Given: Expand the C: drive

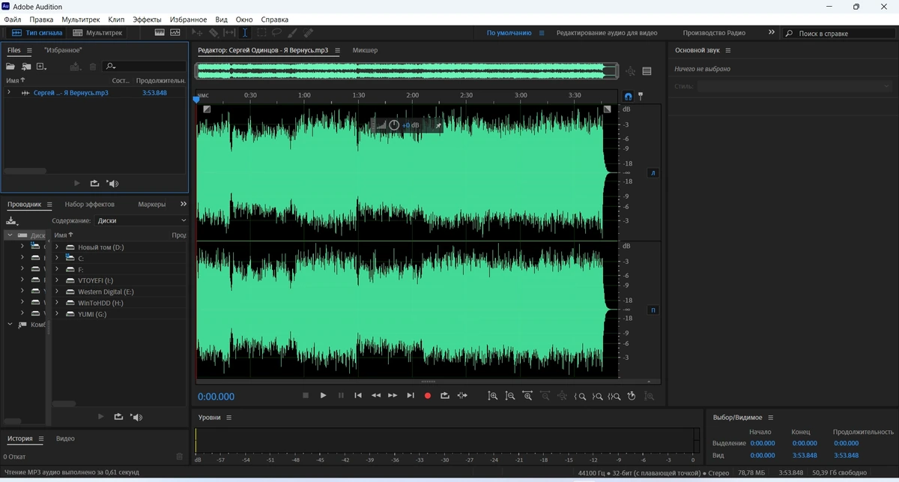Looking at the screenshot, I should (57, 258).
